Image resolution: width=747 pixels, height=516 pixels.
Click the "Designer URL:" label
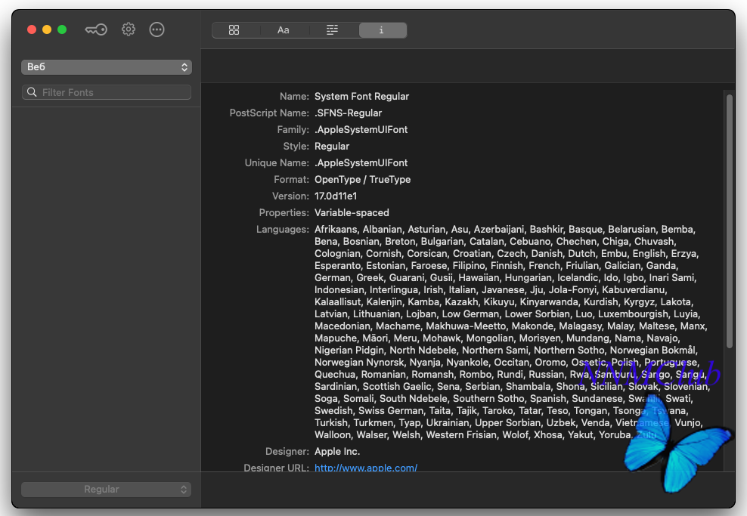(x=276, y=468)
